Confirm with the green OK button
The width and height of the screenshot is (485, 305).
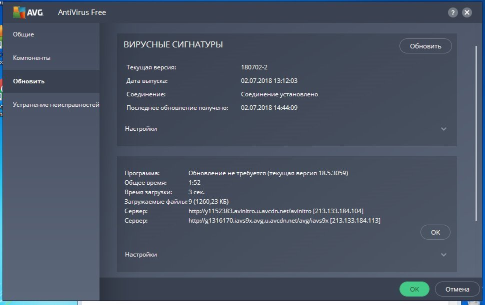[x=414, y=289]
